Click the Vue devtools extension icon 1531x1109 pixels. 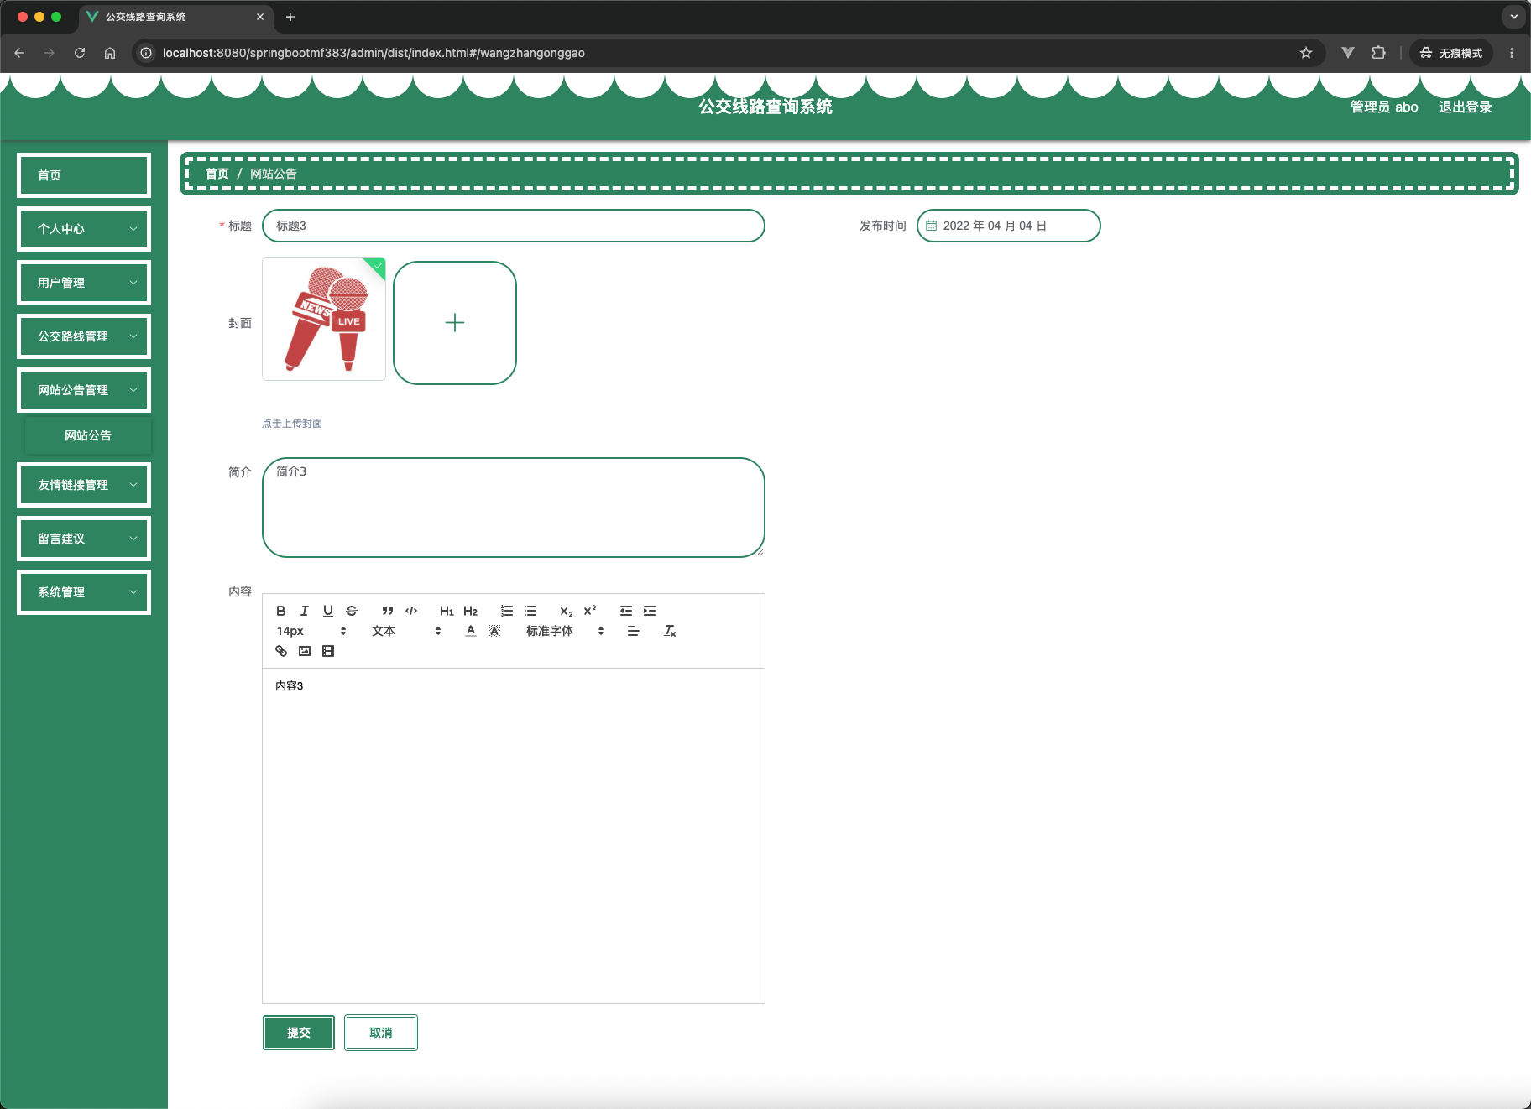coord(1348,53)
